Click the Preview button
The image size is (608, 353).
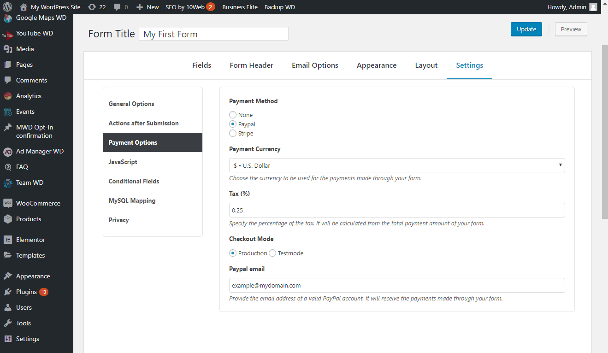tap(571, 29)
